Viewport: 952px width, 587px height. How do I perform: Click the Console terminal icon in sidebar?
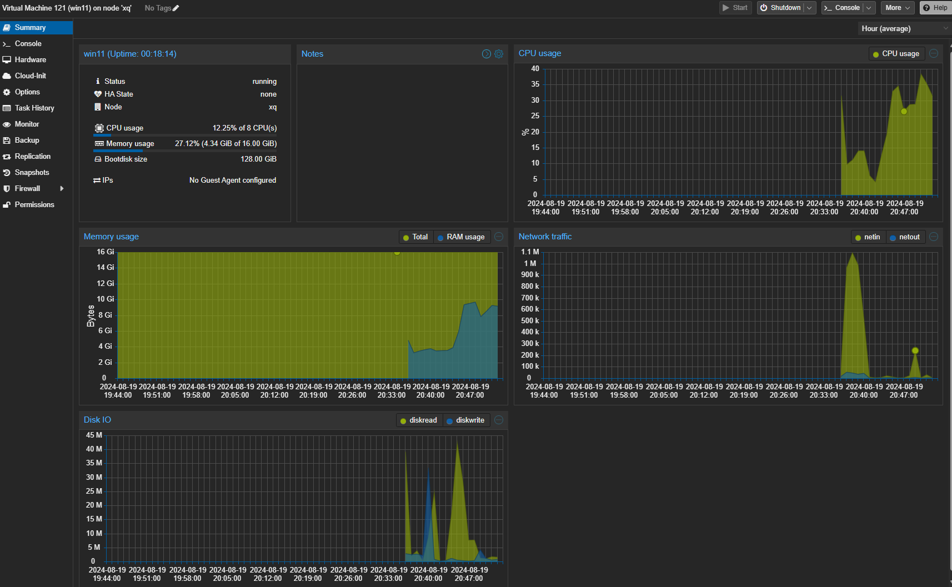pos(7,43)
